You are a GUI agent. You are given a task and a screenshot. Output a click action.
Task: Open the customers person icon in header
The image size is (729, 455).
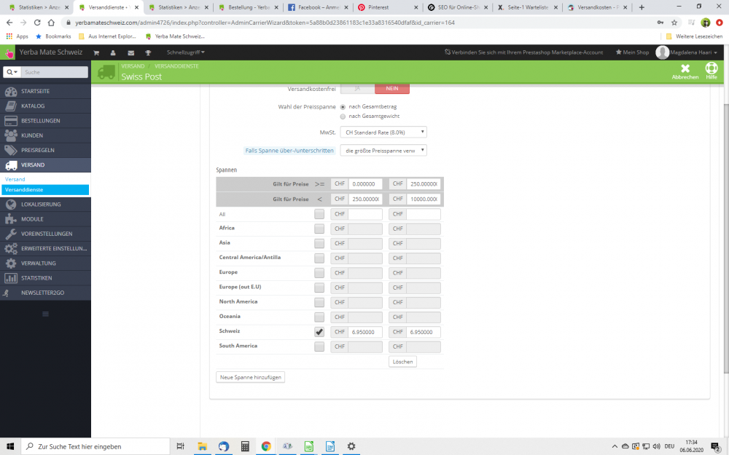coord(113,53)
